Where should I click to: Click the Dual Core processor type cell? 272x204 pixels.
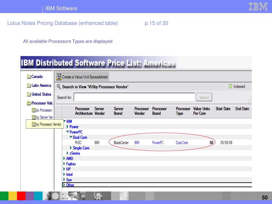[182, 143]
